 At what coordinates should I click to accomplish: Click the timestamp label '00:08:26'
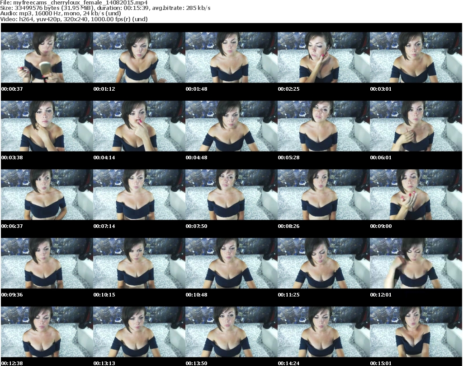[x=288, y=226]
